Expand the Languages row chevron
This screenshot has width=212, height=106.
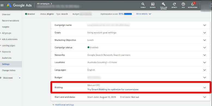coord(205,70)
